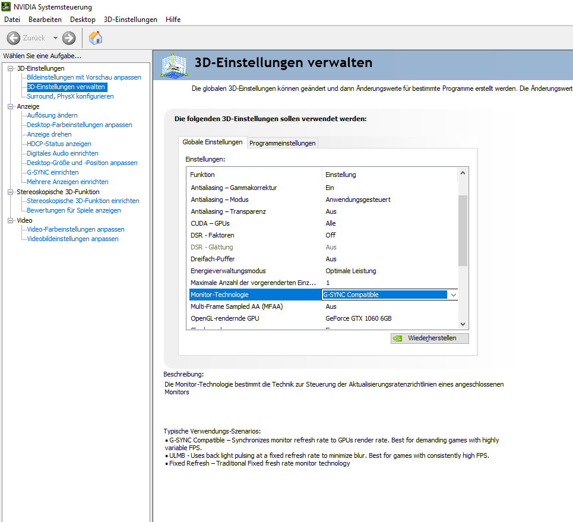Collapse the Anzeige tree node
Screen dimensions: 573x522
coord(11,106)
